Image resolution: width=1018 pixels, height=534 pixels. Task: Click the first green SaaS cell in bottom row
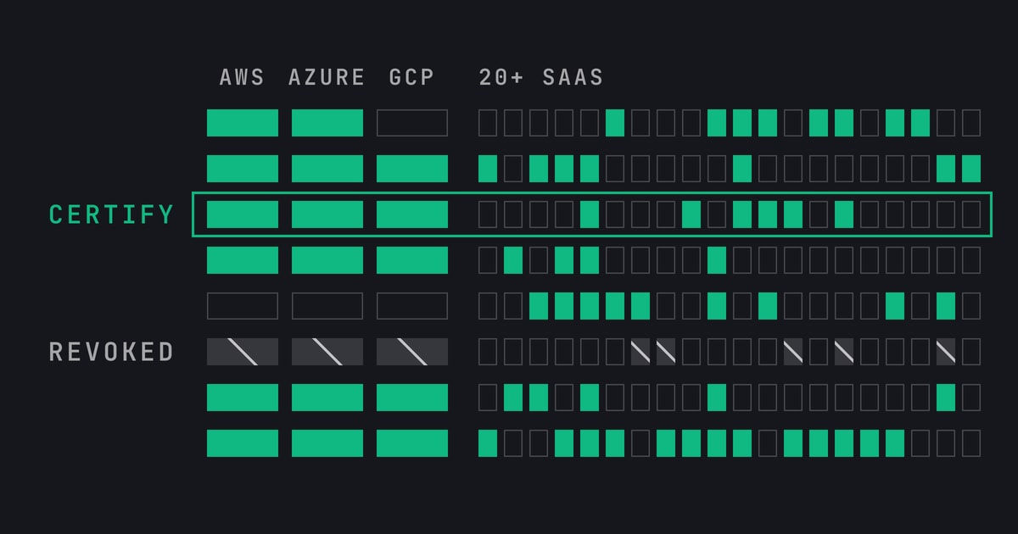click(488, 443)
